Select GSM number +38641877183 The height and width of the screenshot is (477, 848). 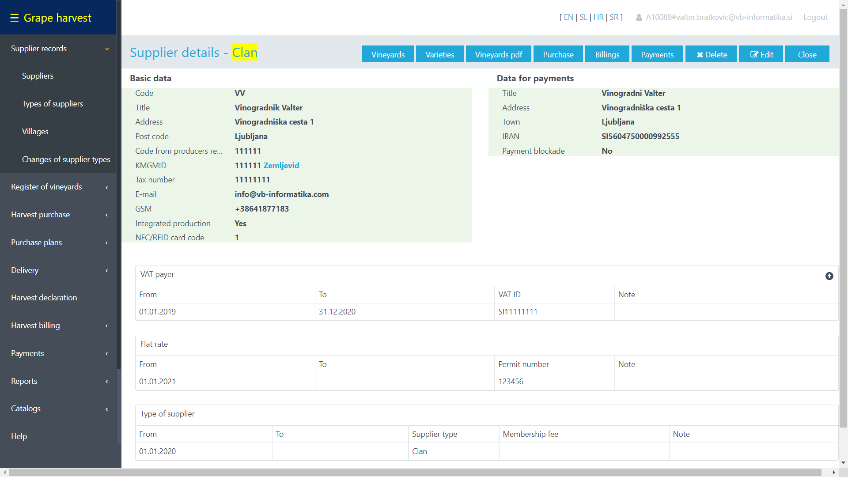coord(261,209)
